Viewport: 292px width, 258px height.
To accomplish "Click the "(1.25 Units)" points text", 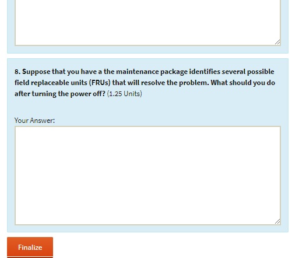I will click(x=124, y=94).
